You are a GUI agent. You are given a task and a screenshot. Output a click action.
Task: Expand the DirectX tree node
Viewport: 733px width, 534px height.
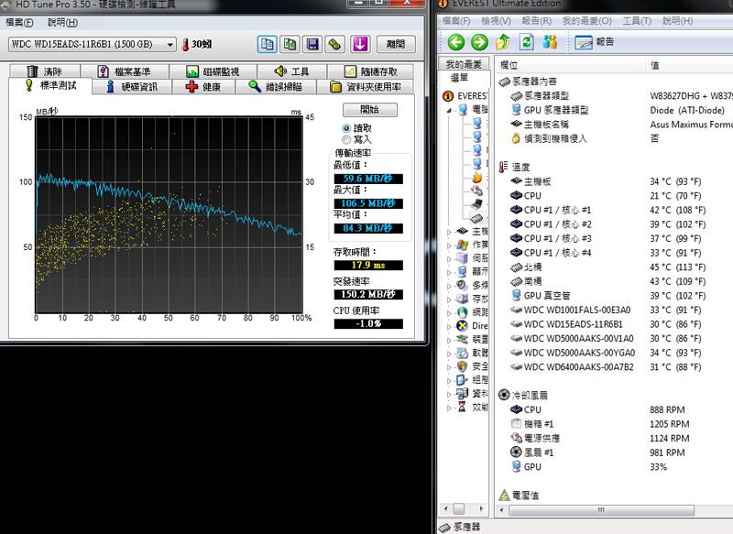point(449,325)
